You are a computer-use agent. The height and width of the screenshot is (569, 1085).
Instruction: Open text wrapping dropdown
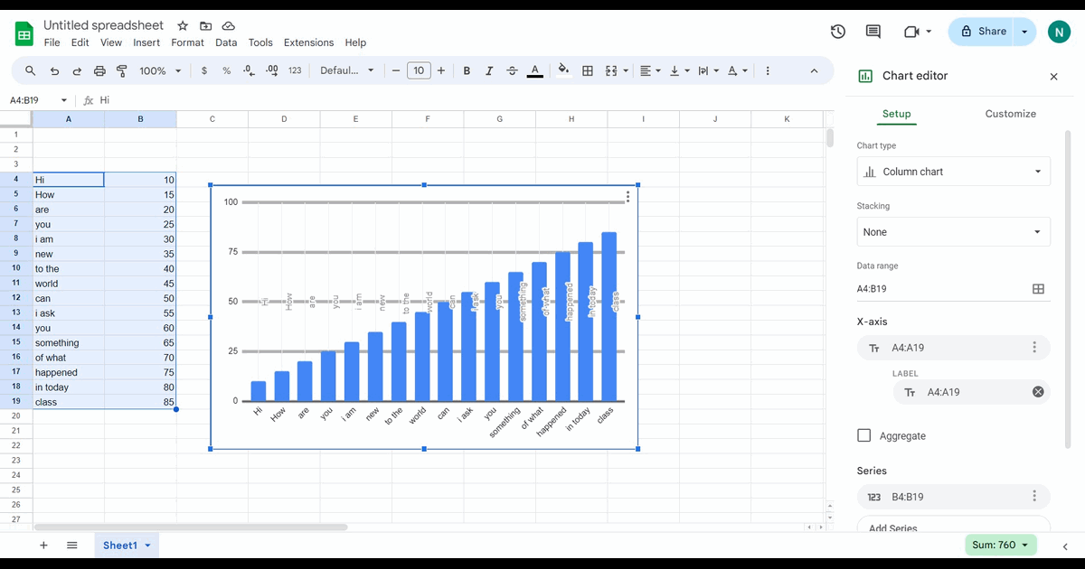point(708,70)
